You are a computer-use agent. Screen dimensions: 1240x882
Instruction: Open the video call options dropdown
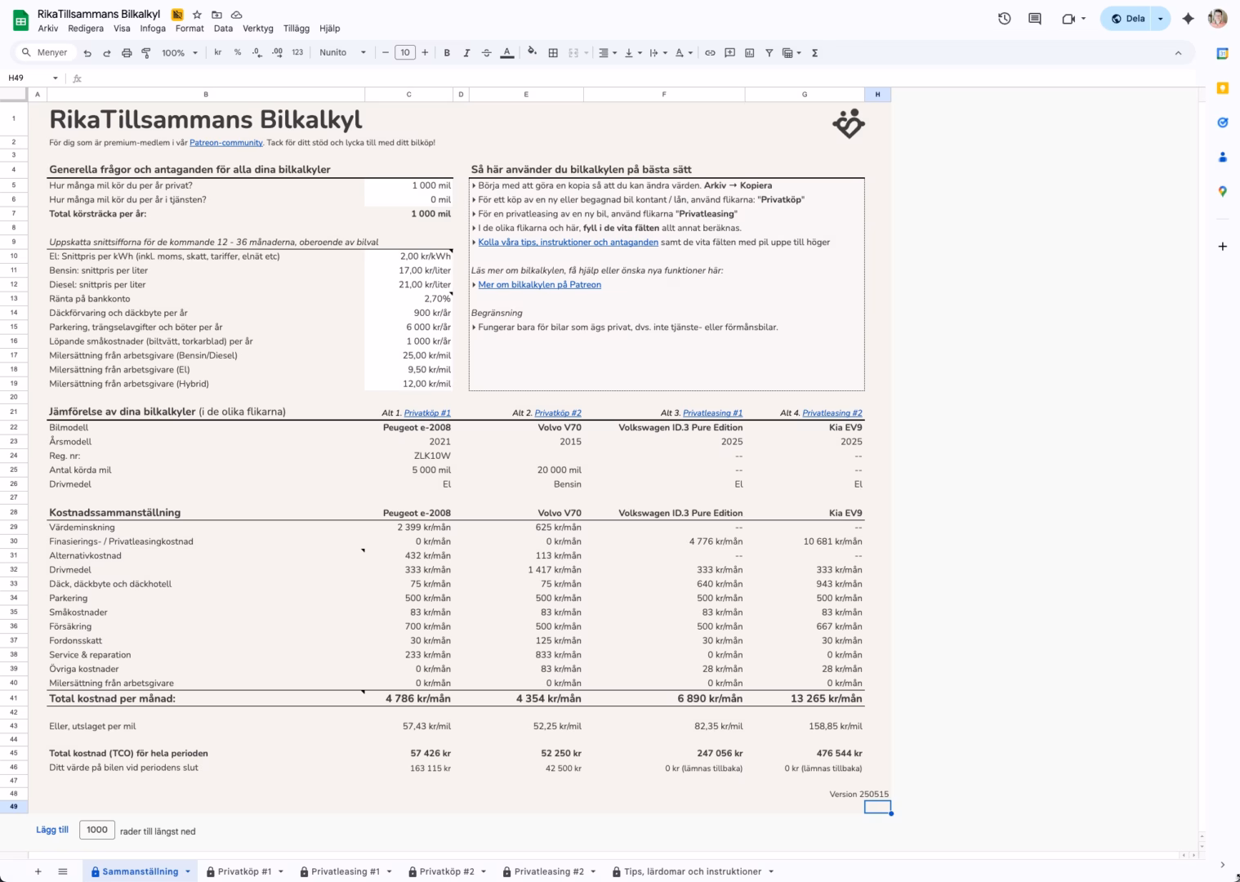click(1083, 18)
